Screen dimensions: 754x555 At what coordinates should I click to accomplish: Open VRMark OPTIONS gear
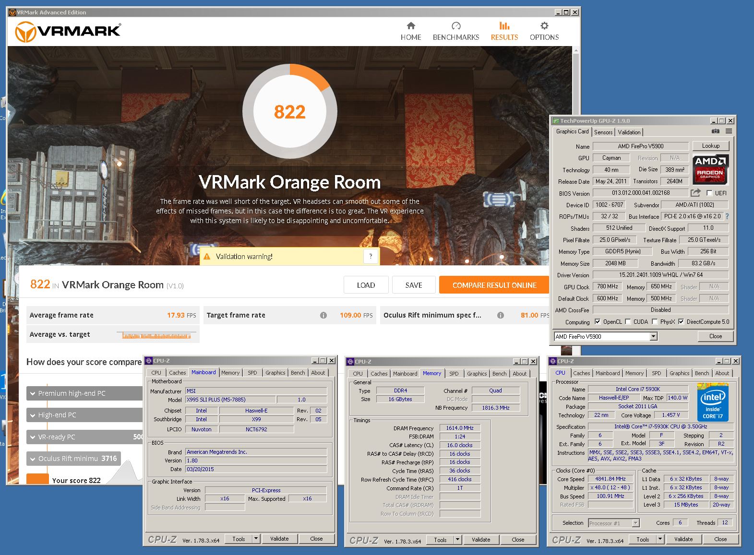[x=544, y=31]
